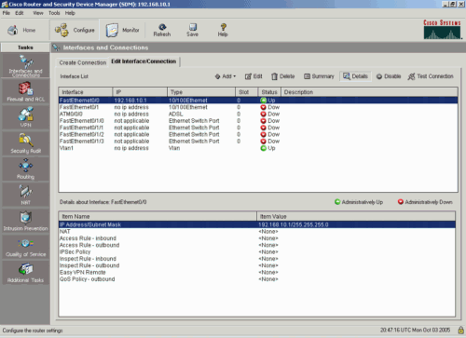Open the Firewall and ACL task

pyautogui.click(x=26, y=92)
